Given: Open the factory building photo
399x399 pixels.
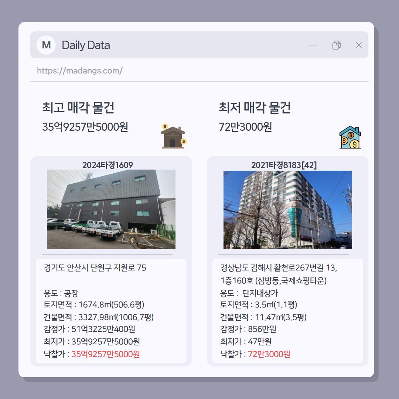Looking at the screenshot, I should tap(111, 209).
